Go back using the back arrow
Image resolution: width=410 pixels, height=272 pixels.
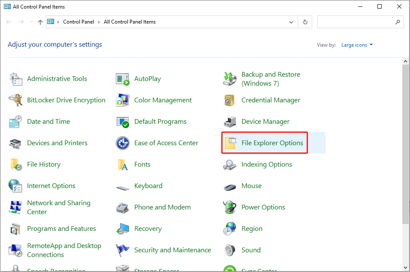(9, 22)
